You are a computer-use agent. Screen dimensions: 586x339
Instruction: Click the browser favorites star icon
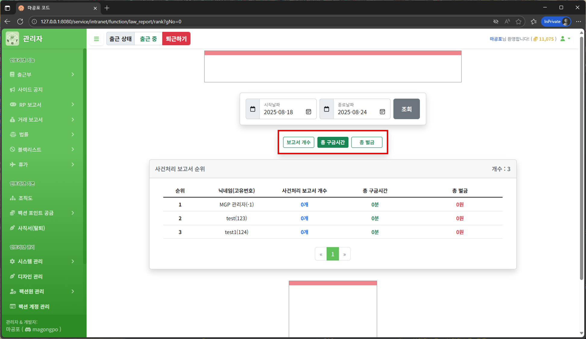click(518, 21)
